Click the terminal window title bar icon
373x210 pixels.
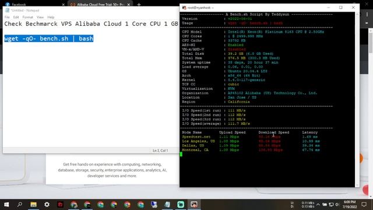(184, 8)
